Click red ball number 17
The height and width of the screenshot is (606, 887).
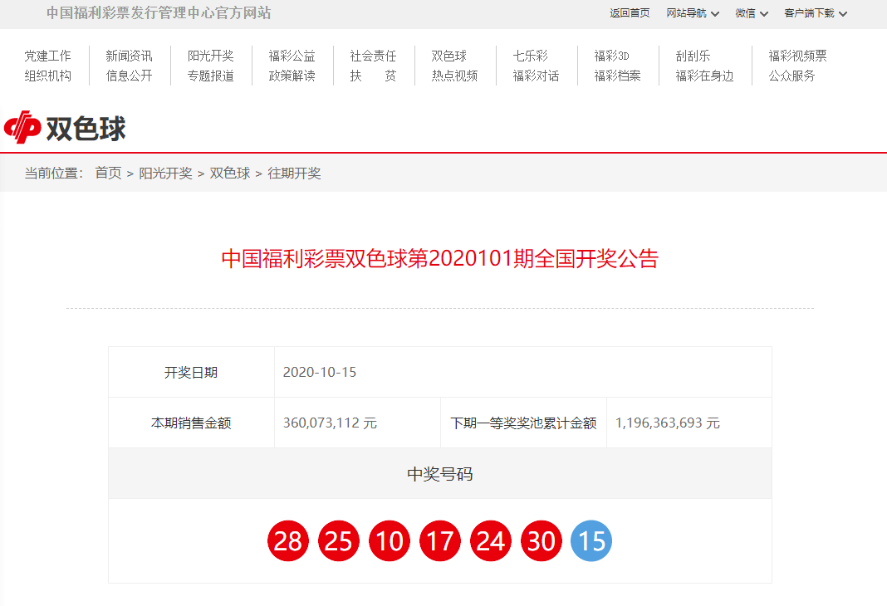point(439,541)
